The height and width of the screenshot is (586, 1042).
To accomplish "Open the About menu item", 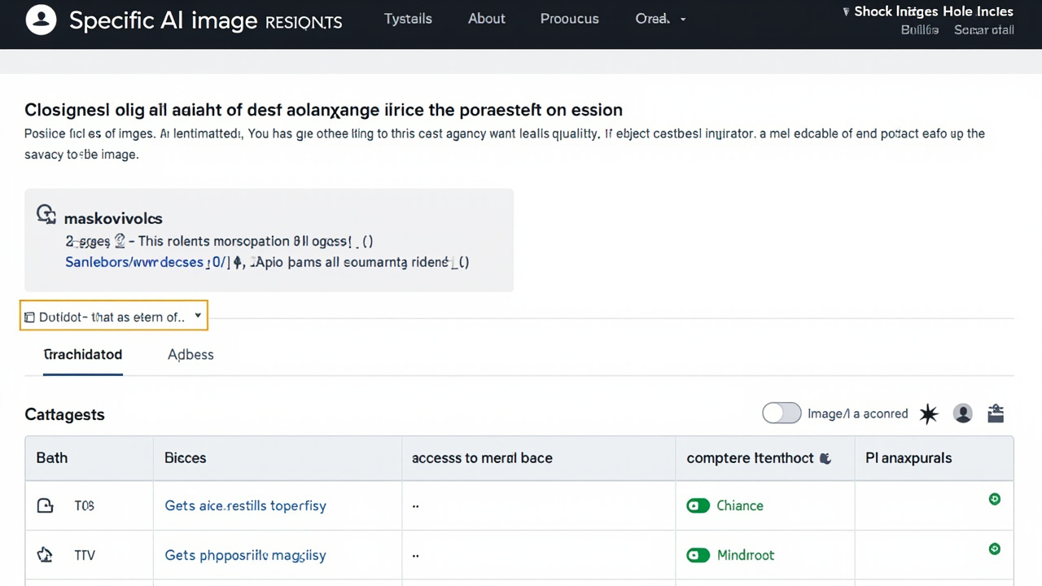I will pos(487,19).
